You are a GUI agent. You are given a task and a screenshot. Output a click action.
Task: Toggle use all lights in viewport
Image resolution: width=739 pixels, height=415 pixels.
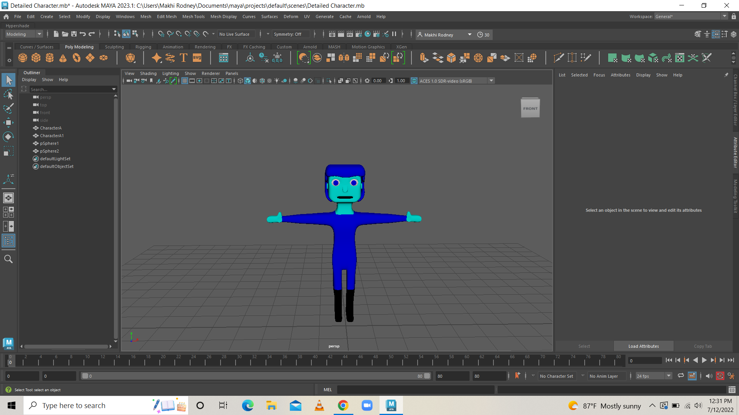coord(277,81)
